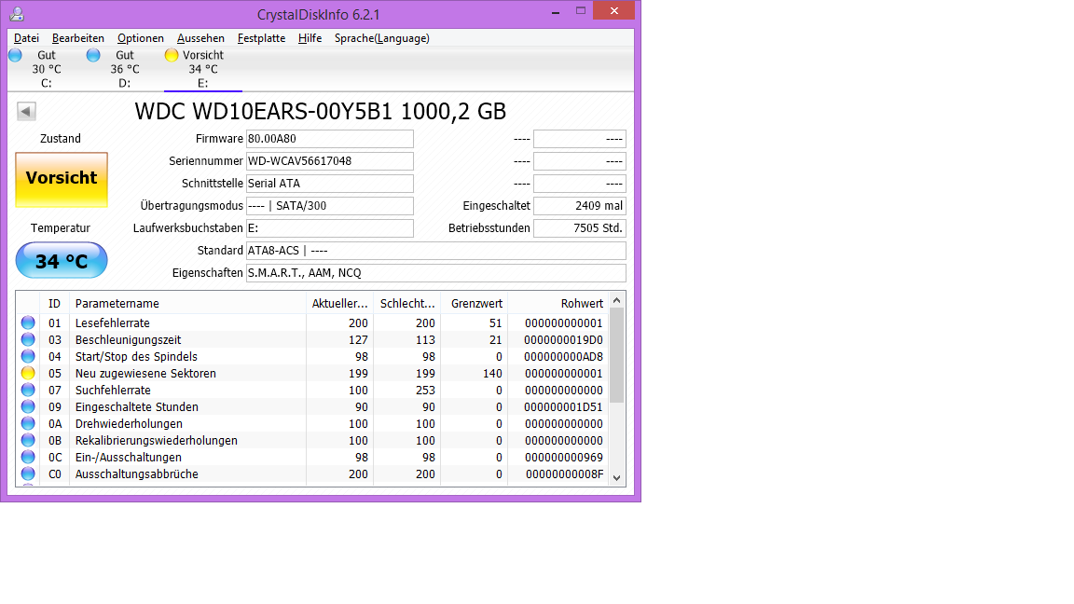Click the Parametername column header
The image size is (1074, 604).
(x=187, y=303)
